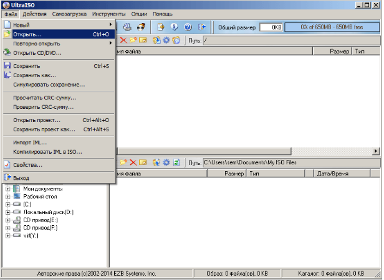Expand the (C:) drive node

point(8,205)
